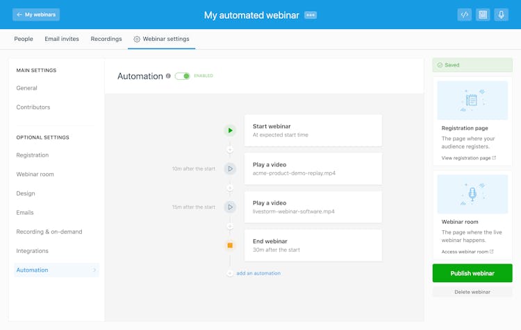Click the three-dots menu next to webinar title
This screenshot has height=330, width=521.
click(x=311, y=15)
